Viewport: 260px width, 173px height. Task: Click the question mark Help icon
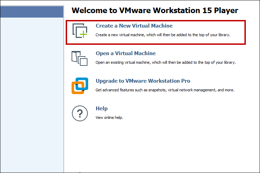(x=80, y=113)
